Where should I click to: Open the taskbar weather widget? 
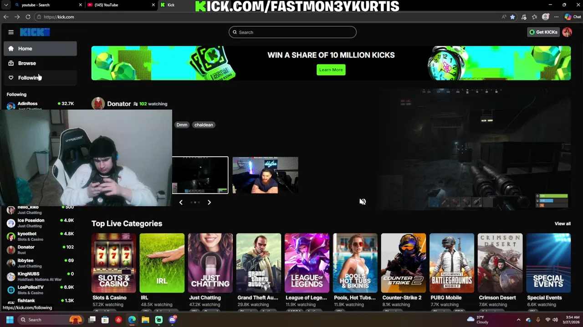coord(478,320)
